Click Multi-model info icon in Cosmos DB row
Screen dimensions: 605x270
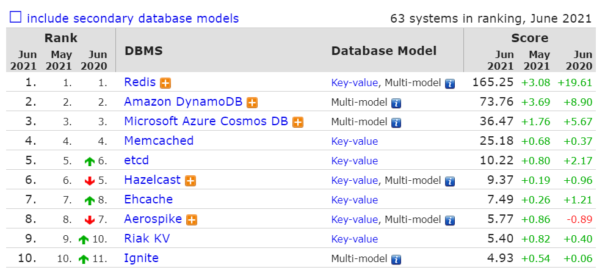(396, 122)
